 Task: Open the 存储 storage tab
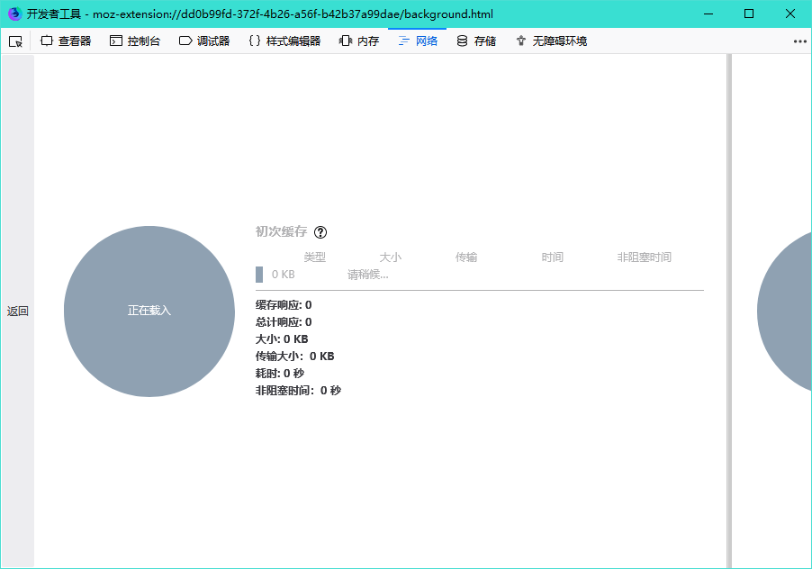[476, 41]
